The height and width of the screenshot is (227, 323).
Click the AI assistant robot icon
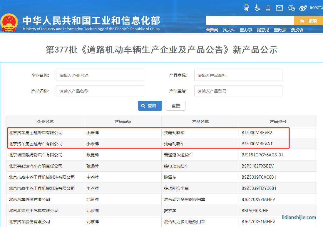(246, 7)
